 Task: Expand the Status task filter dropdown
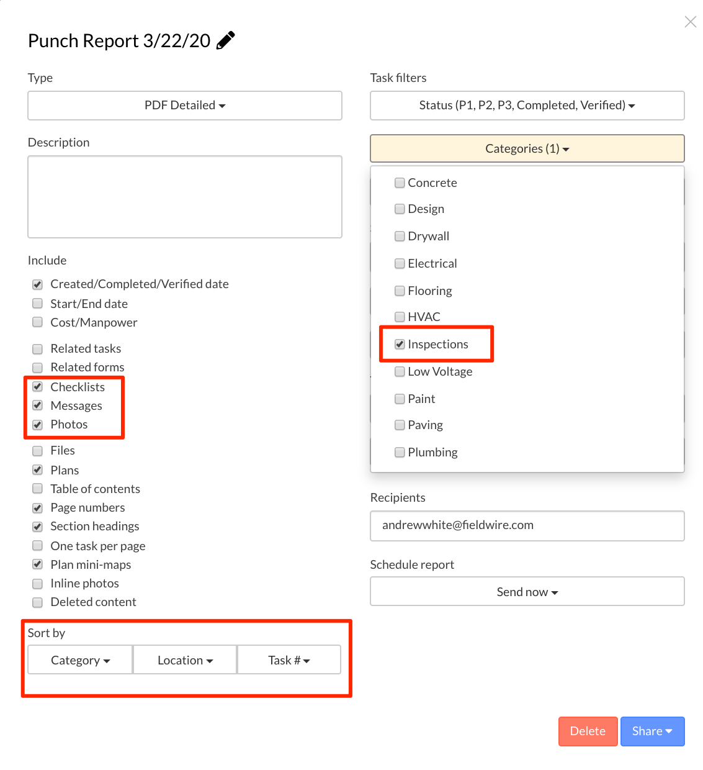pos(527,106)
